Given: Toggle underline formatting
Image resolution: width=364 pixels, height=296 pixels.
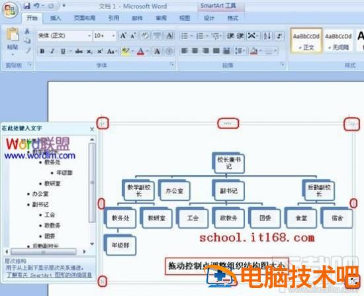Looking at the screenshot, I should 63,51.
